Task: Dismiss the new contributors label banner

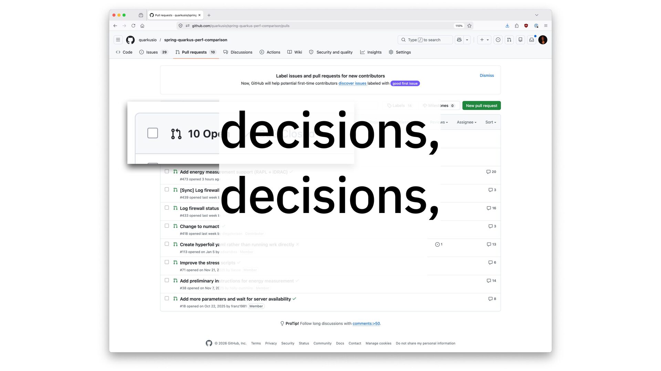Action: (x=486, y=76)
